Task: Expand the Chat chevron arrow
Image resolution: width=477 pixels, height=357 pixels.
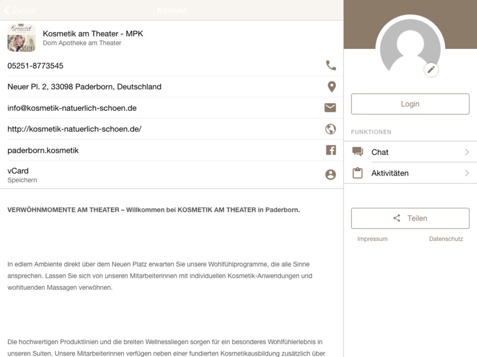Action: (x=467, y=152)
